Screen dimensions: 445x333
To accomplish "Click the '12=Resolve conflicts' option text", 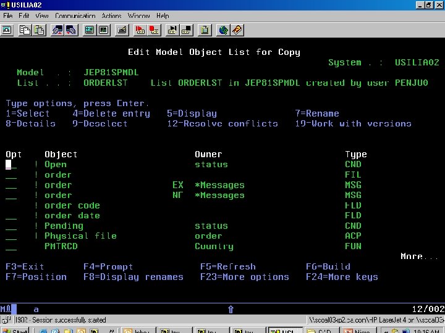I will click(x=222, y=124).
